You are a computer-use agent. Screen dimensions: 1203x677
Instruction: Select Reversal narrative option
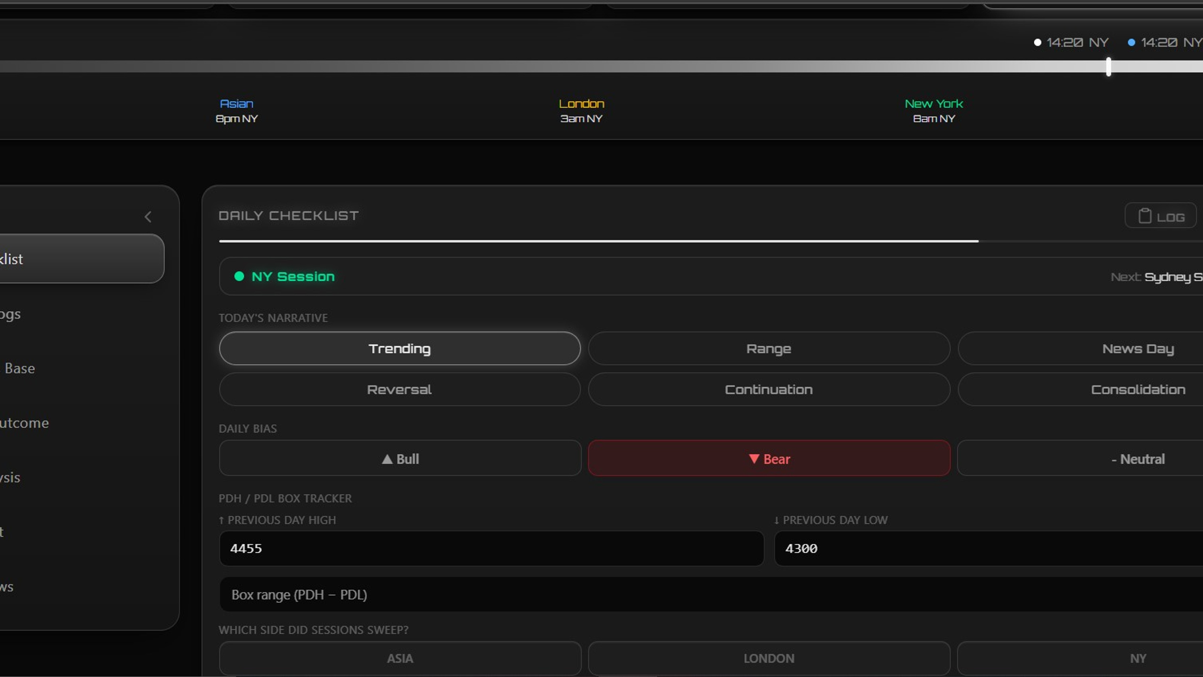pos(400,389)
